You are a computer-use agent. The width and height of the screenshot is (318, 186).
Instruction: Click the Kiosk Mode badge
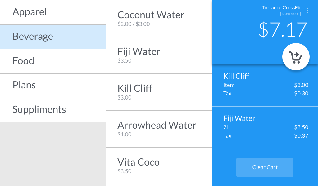tap(290, 14)
